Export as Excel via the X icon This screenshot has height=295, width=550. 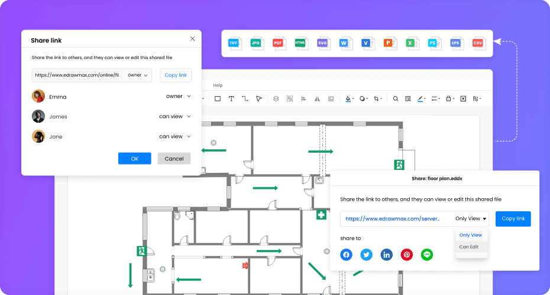coord(410,43)
